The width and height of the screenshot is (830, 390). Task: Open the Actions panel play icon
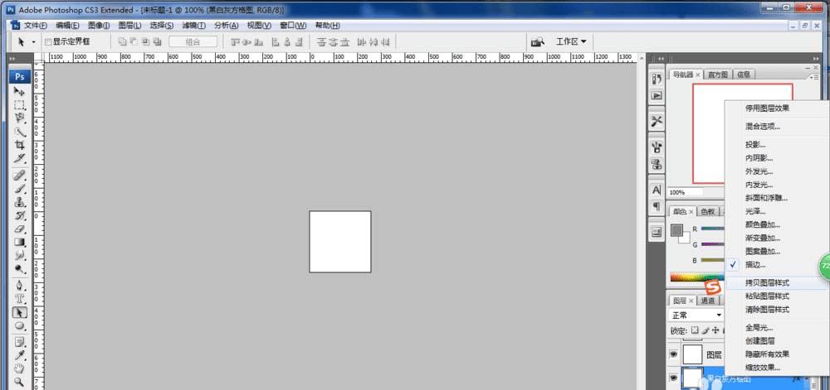[x=657, y=95]
